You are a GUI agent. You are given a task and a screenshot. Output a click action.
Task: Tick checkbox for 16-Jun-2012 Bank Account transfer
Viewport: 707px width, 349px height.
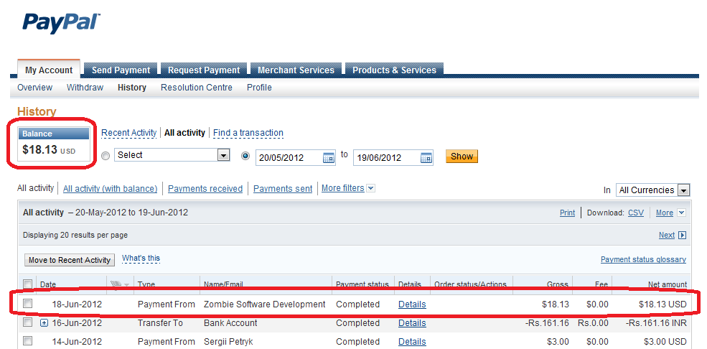coord(28,322)
